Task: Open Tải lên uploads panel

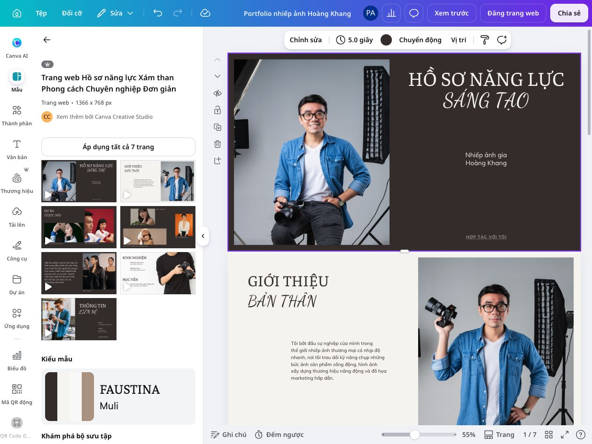Action: pos(17,217)
